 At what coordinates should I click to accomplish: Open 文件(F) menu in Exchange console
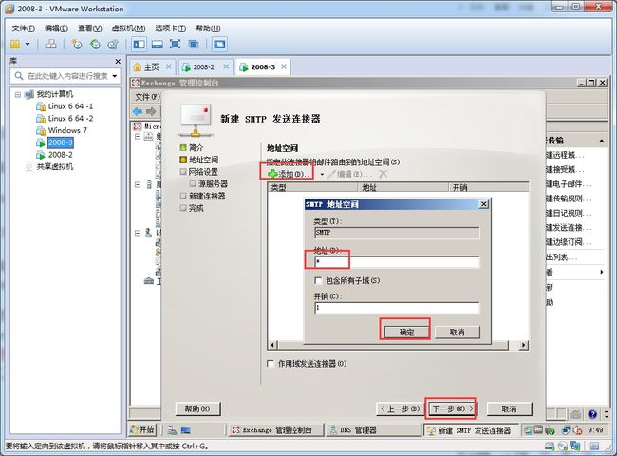point(147,97)
